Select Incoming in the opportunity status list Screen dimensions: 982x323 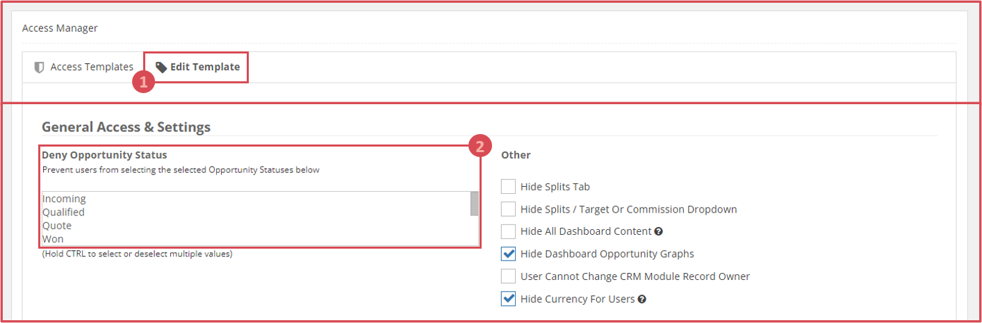[65, 199]
